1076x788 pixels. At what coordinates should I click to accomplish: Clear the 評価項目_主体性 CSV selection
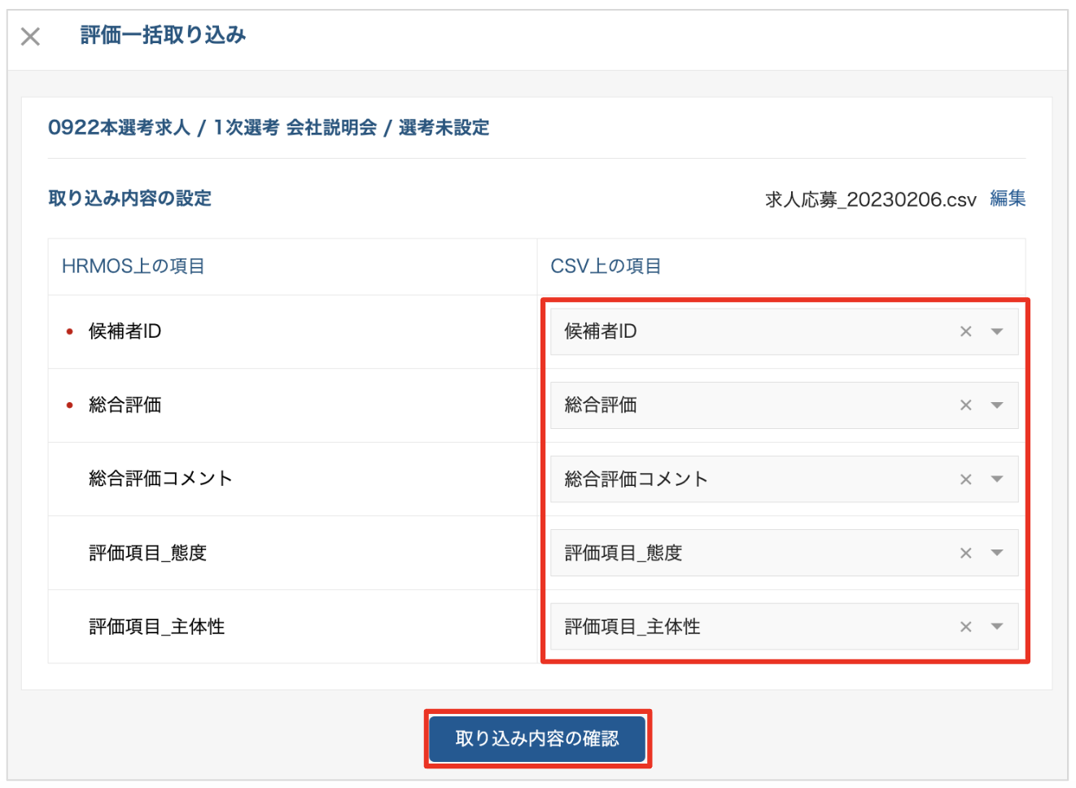pyautogui.click(x=965, y=627)
